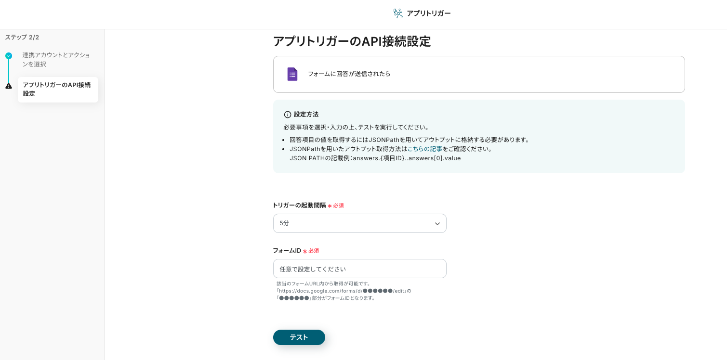Open the こちらの記事 link
Viewport: 727px width, 360px height.
(424, 149)
